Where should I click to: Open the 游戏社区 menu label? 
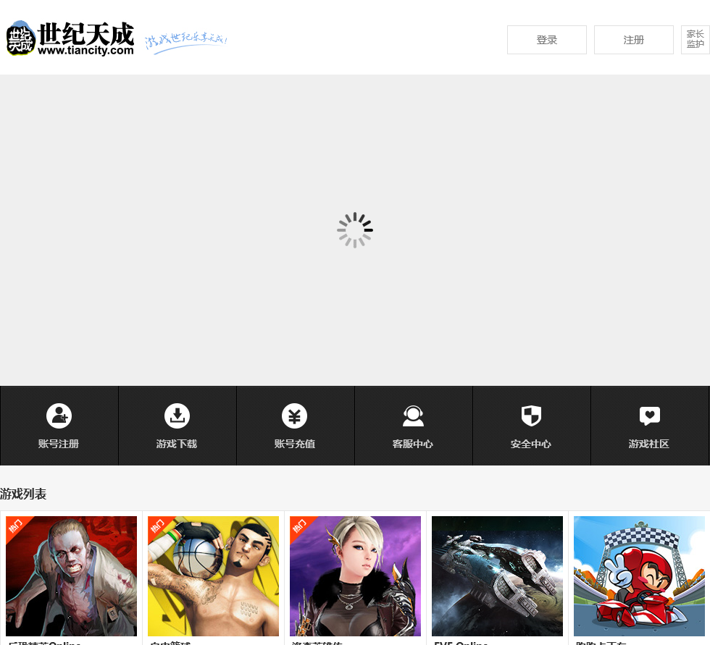pyautogui.click(x=649, y=444)
